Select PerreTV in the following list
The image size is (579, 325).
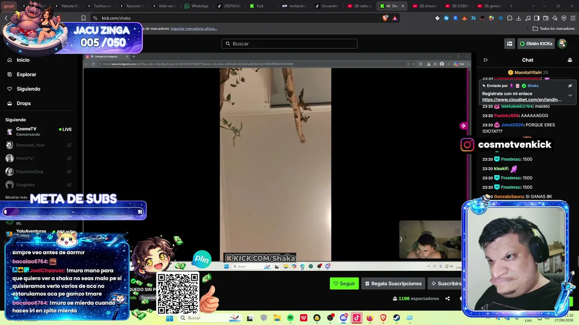(39, 158)
